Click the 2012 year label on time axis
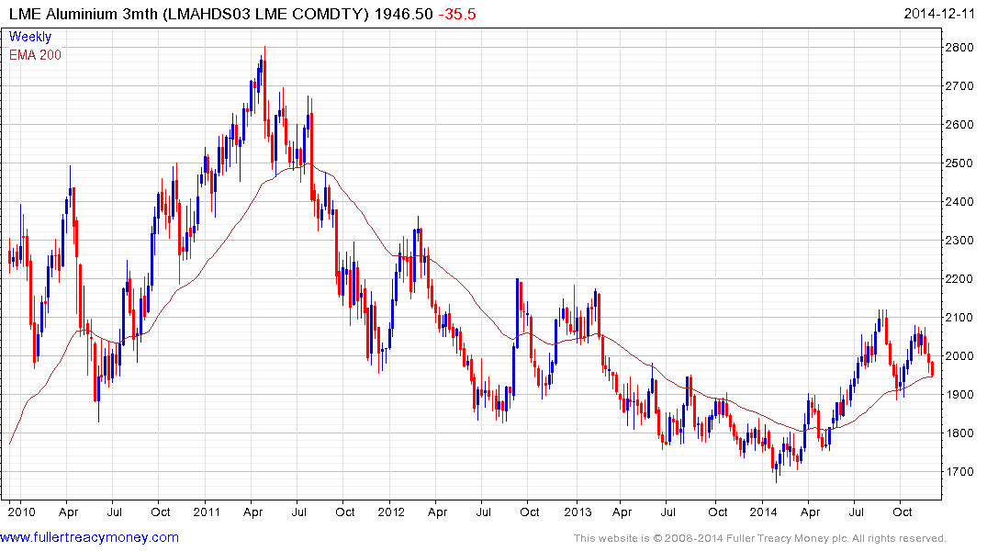987x551 pixels. tap(391, 512)
